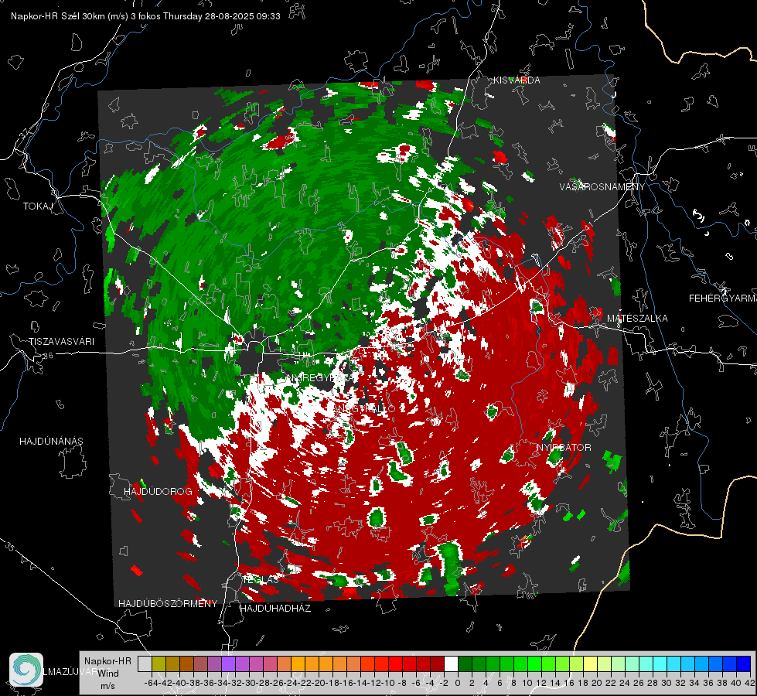Select the dark red swatch between -4 and -2
Screen dimensions: 757x696
point(437,664)
